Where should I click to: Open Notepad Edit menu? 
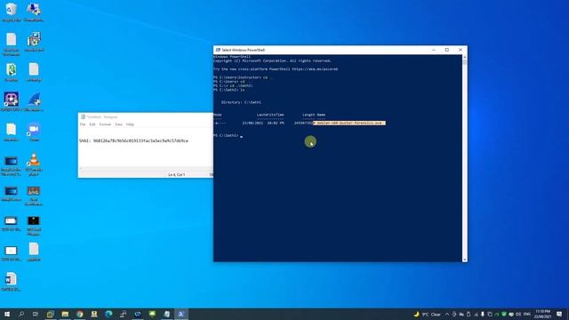click(x=92, y=124)
